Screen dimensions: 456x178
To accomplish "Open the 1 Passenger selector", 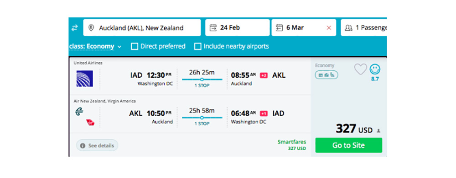I will (363, 28).
